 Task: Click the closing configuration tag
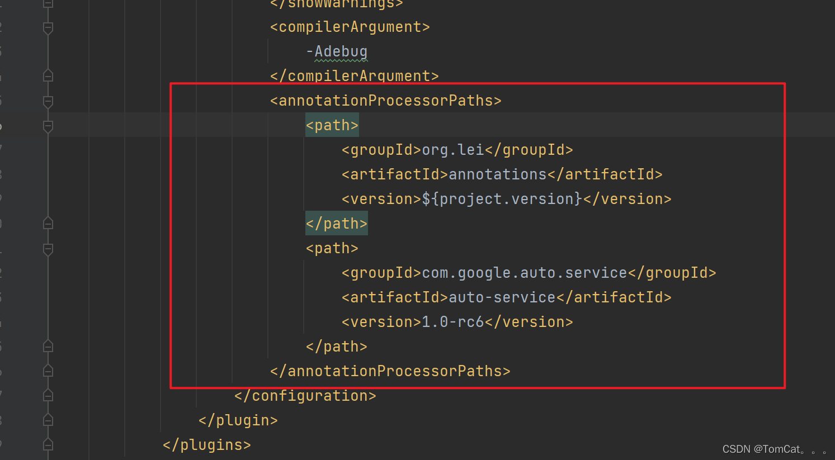coord(305,396)
